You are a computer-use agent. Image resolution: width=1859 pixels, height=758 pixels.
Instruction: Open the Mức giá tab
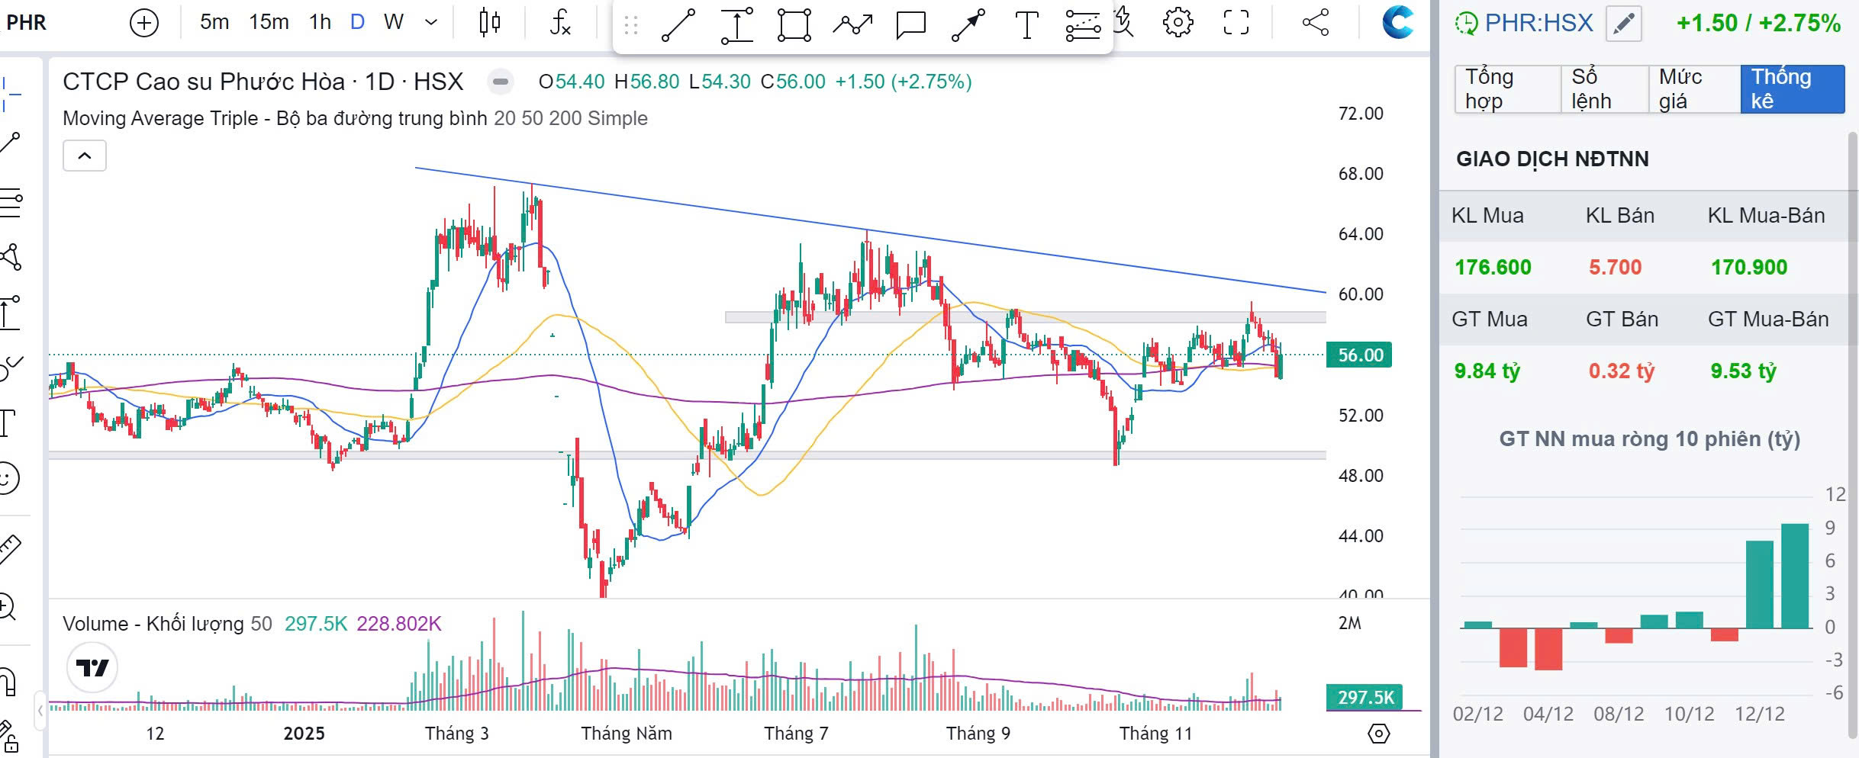[1693, 89]
